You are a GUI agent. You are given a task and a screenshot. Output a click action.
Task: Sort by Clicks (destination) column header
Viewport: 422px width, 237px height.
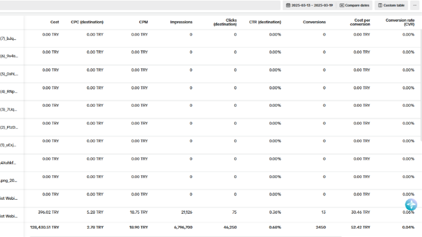click(x=225, y=22)
